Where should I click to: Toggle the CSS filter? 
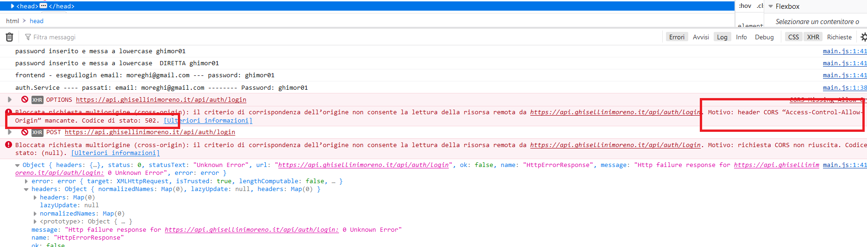pyautogui.click(x=793, y=37)
